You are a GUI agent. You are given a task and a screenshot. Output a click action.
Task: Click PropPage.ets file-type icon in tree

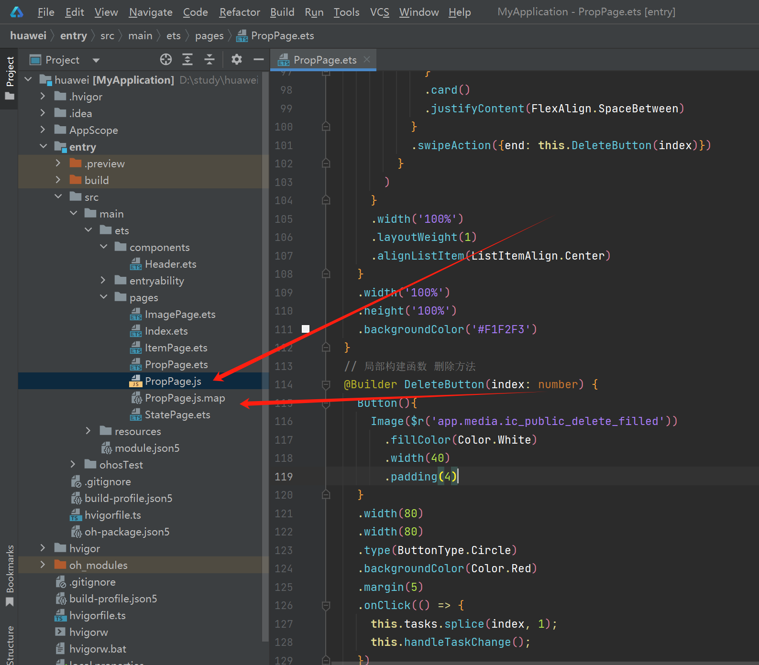tap(136, 364)
